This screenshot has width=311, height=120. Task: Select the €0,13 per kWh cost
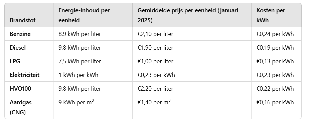tap(275, 61)
